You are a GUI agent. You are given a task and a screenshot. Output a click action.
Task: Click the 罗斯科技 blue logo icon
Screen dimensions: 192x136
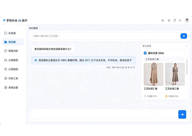coord(4,20)
